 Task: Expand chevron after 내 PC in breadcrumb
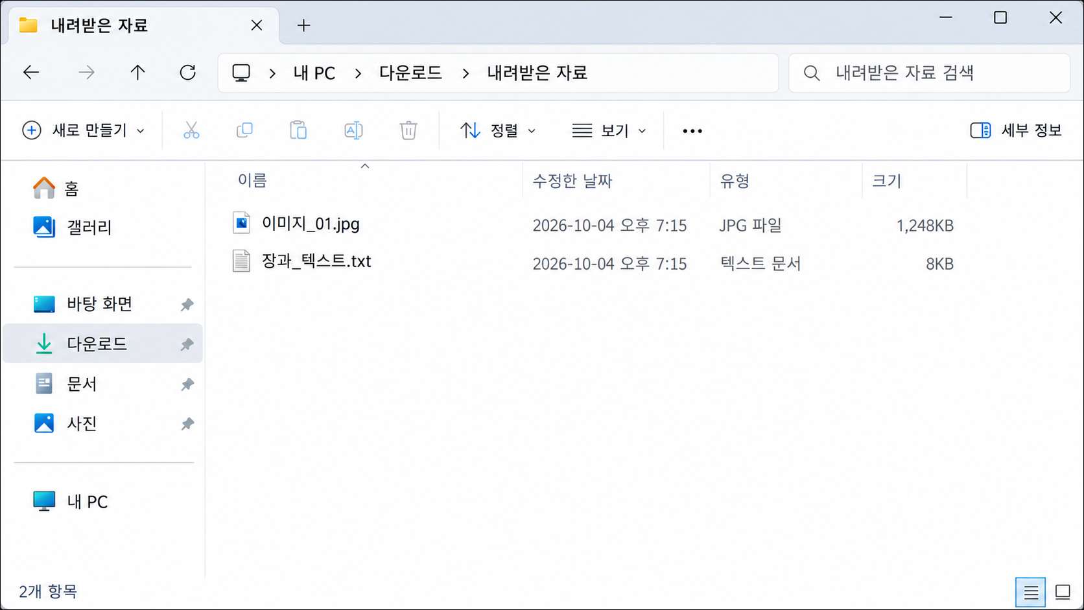click(358, 73)
